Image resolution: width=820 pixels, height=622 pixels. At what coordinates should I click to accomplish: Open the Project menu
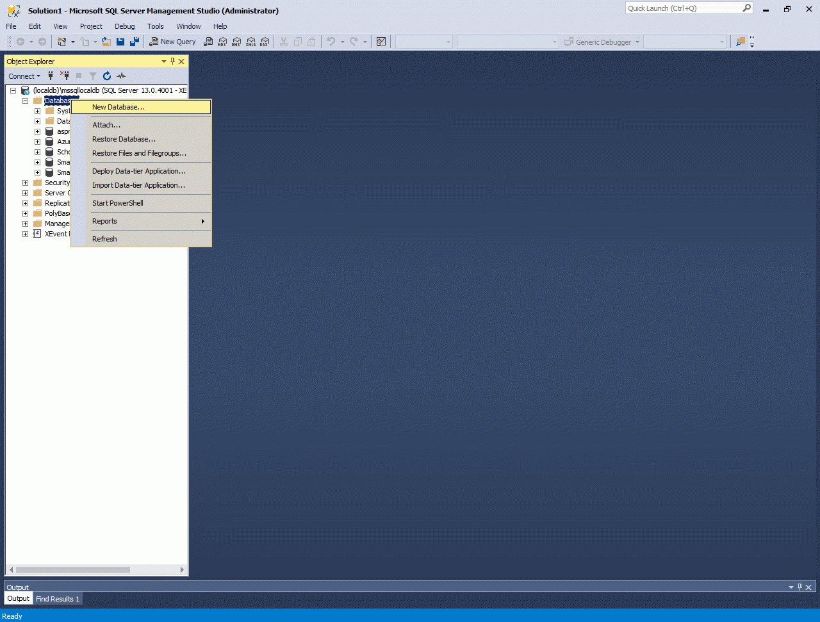(x=91, y=26)
